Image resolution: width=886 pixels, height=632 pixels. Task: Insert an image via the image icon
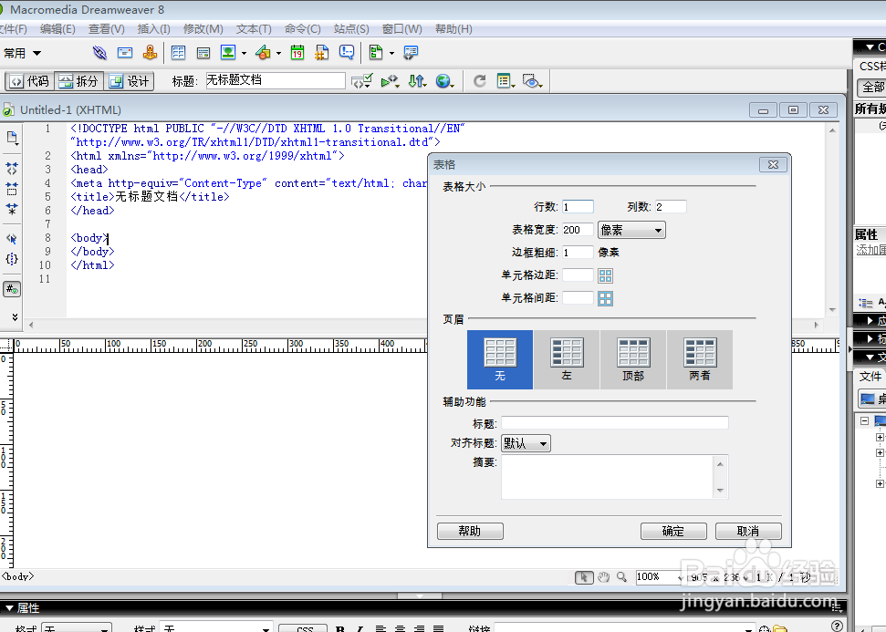pyautogui.click(x=228, y=52)
